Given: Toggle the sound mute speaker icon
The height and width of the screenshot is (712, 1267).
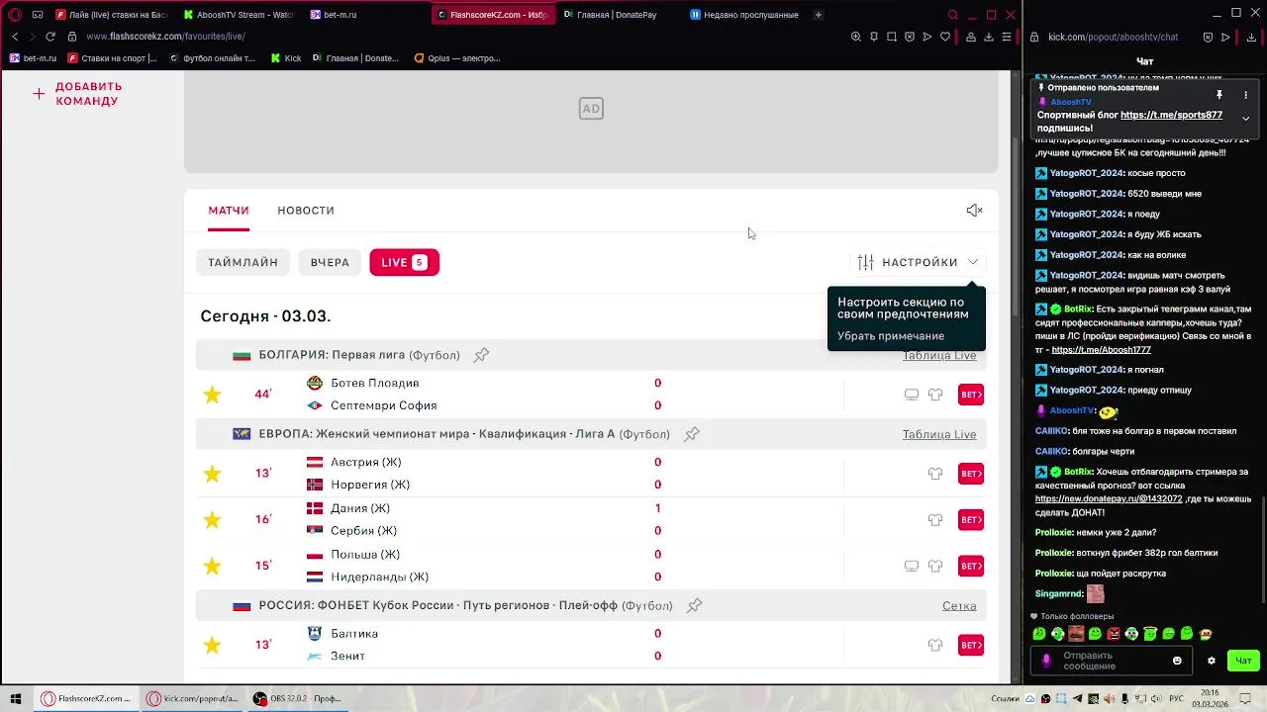Looking at the screenshot, I should click(x=974, y=211).
